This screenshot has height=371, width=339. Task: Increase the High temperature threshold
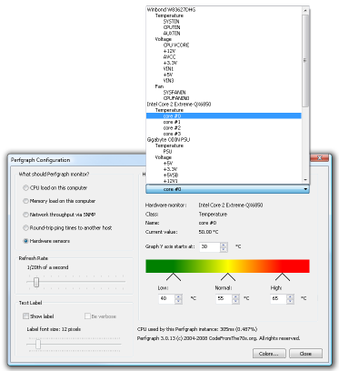pyautogui.click(x=290, y=296)
